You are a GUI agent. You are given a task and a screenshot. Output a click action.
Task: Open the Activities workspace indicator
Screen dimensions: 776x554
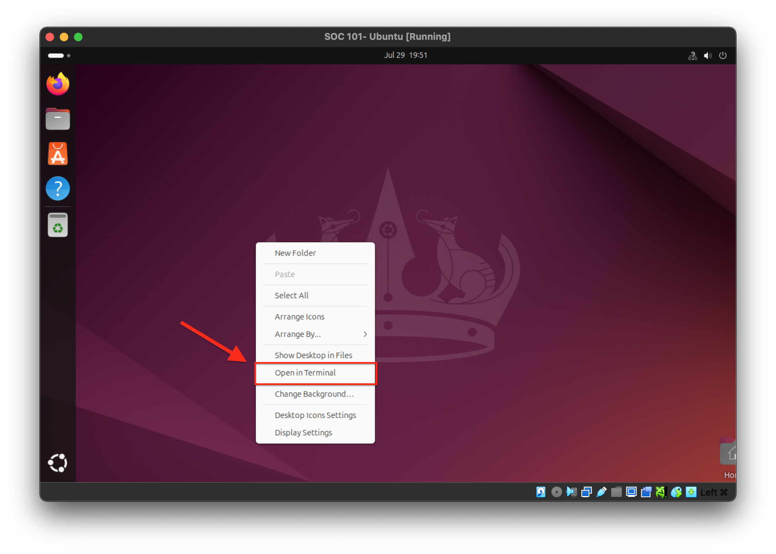(59, 55)
